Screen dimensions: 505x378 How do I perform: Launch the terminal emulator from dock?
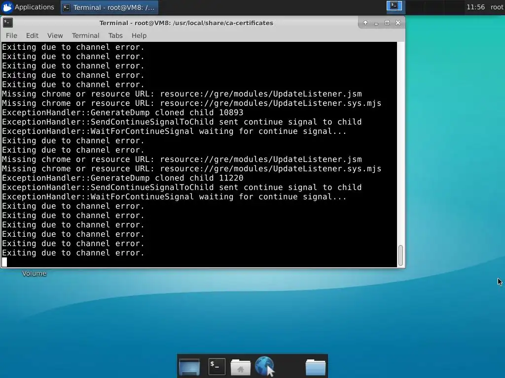pos(217,366)
